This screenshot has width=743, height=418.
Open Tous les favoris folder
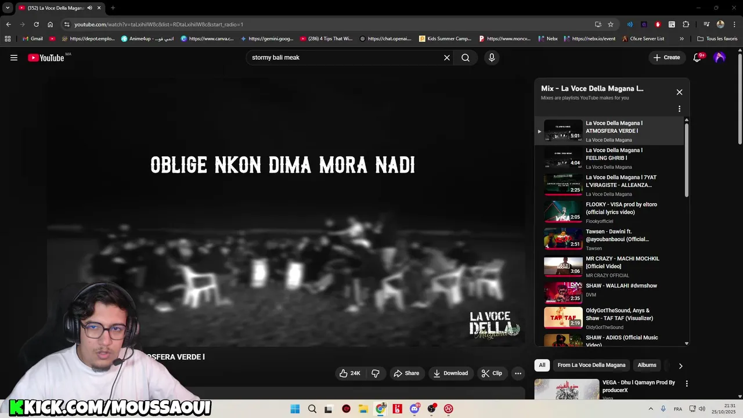point(717,39)
